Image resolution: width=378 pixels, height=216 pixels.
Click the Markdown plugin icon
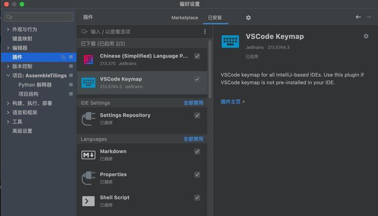88,155
